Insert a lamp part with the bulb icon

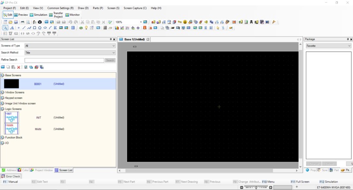(86, 28)
